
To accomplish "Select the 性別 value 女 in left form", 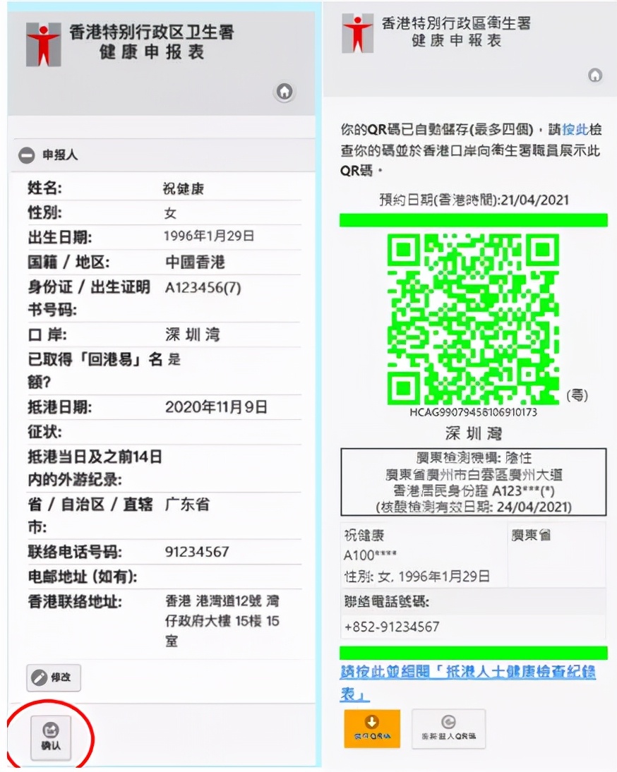I will (170, 213).
